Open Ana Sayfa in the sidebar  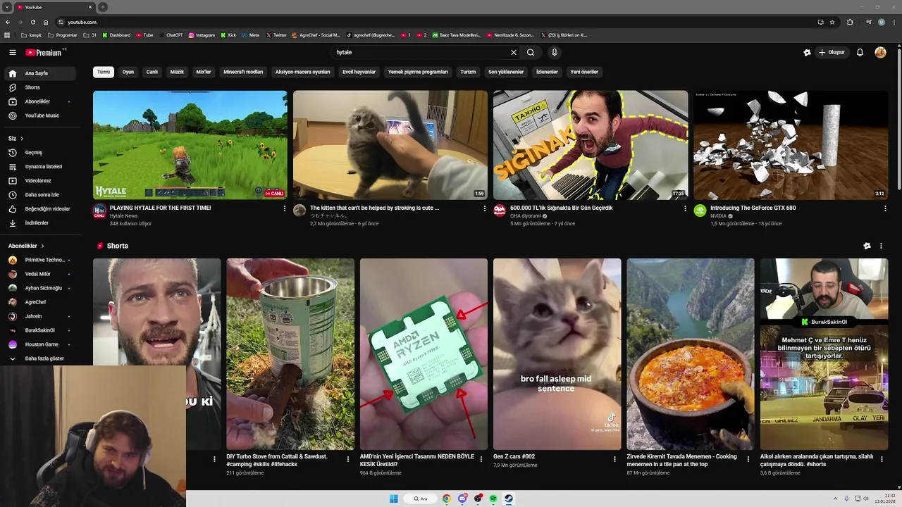pos(39,73)
